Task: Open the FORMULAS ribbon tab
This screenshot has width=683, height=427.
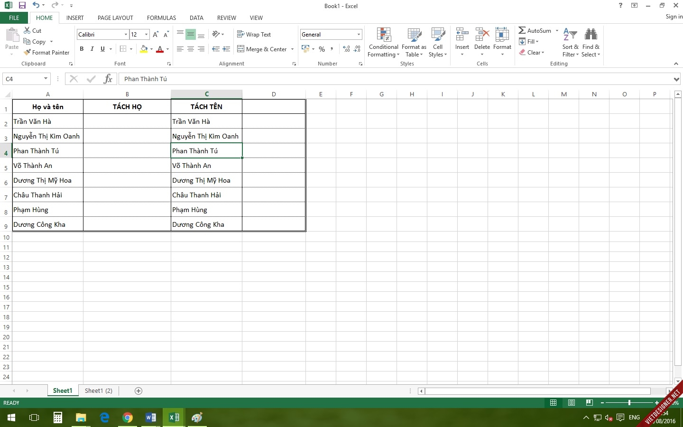Action: pos(161,18)
